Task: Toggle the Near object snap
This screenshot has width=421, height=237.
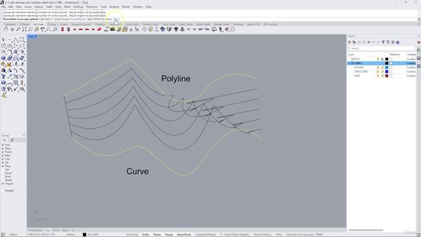Action: pos(3,148)
